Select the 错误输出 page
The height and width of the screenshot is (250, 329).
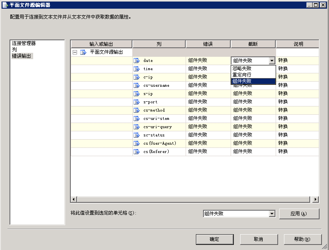22,56
